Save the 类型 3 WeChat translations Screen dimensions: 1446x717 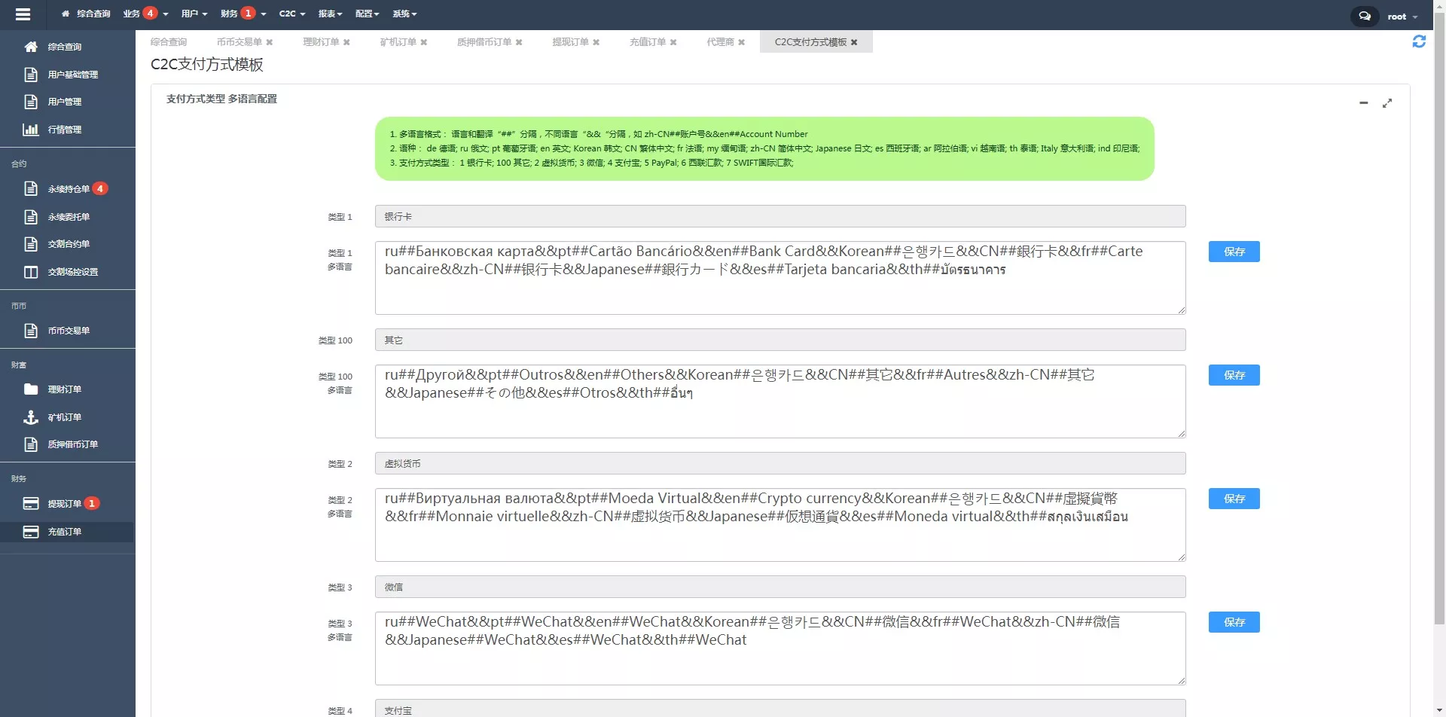1234,622
